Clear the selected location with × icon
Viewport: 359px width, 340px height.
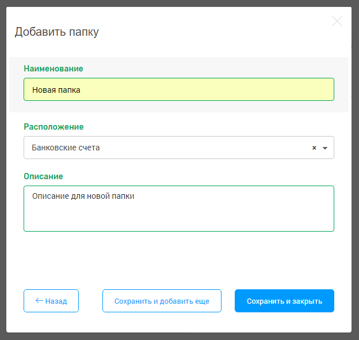point(314,148)
